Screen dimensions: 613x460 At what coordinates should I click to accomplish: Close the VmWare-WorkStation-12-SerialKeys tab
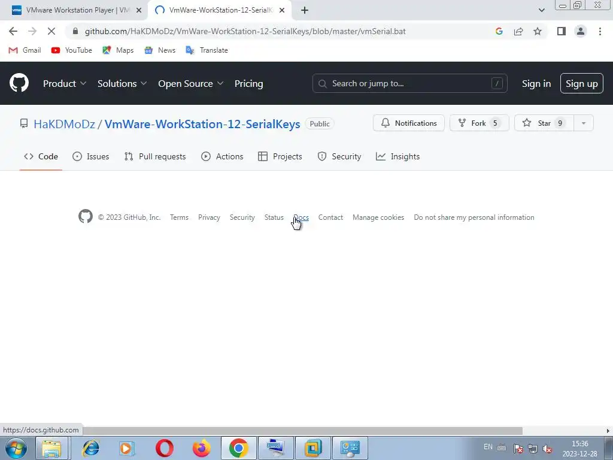(282, 11)
